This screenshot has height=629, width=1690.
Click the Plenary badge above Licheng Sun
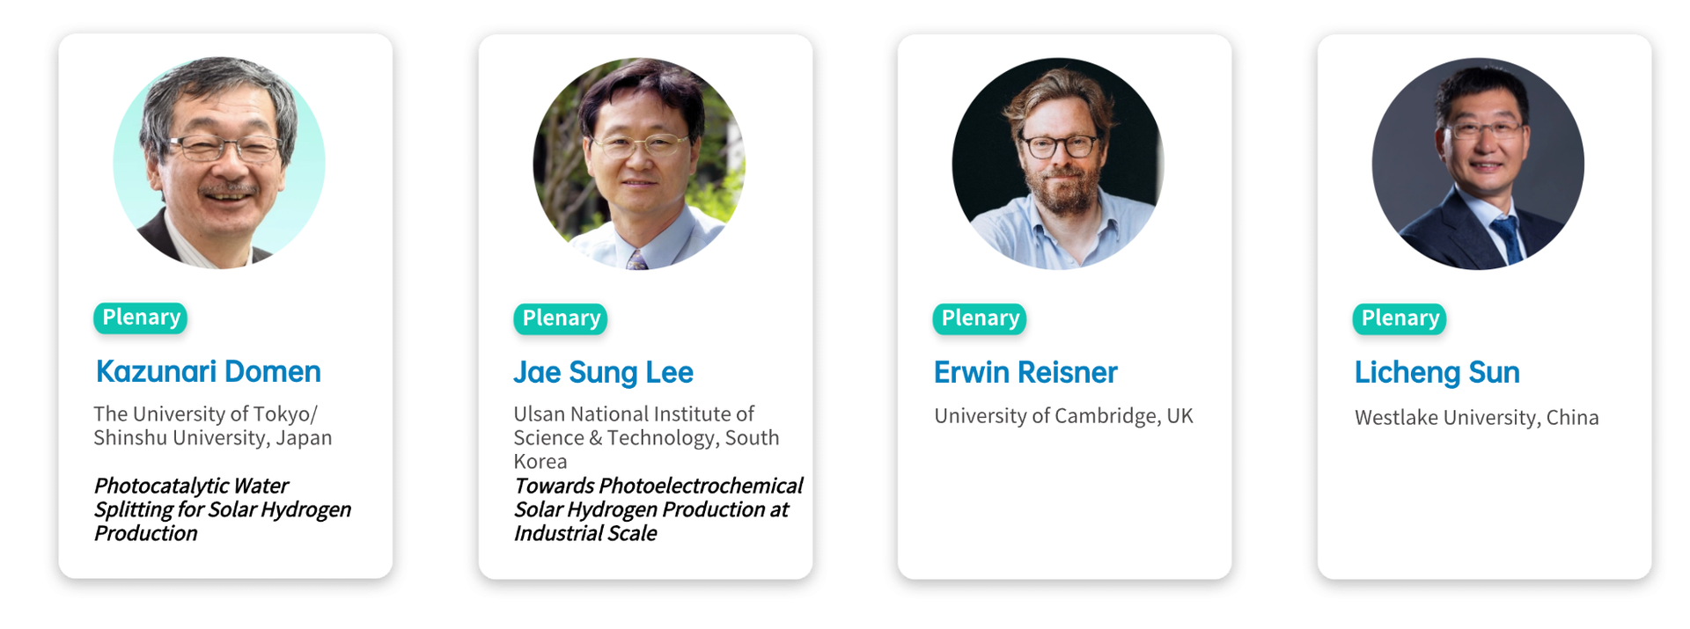(x=1400, y=318)
